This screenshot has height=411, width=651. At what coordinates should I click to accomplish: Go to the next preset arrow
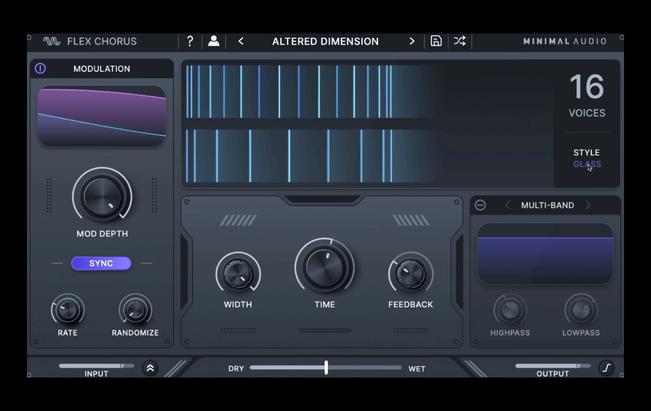pyautogui.click(x=412, y=41)
